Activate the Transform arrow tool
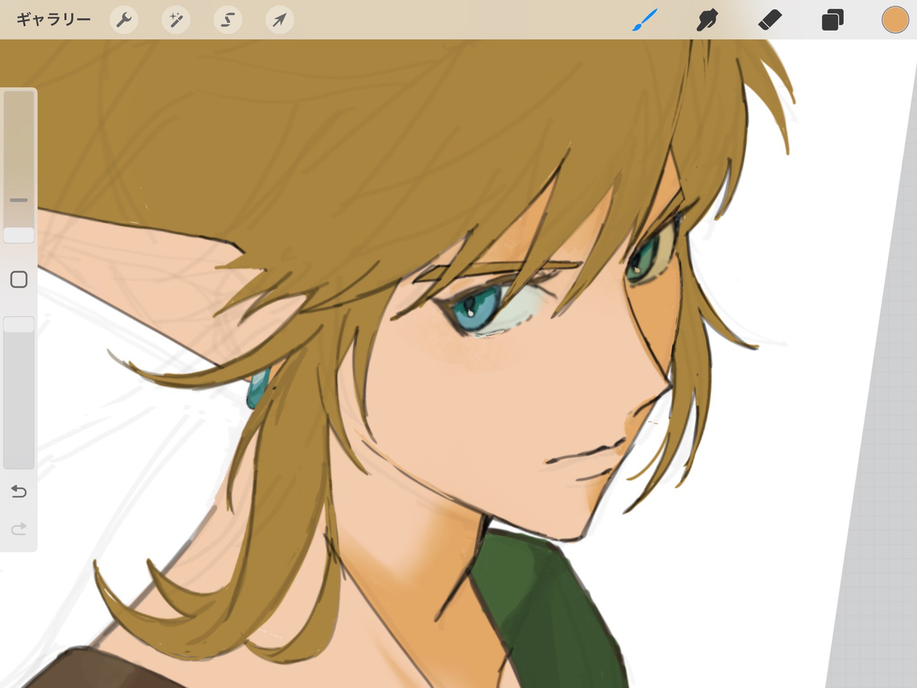 coord(280,20)
